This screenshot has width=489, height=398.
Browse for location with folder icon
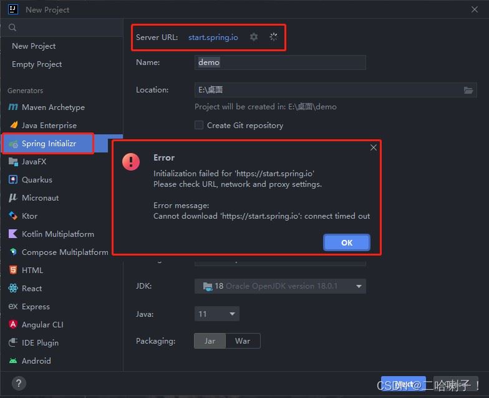point(468,90)
